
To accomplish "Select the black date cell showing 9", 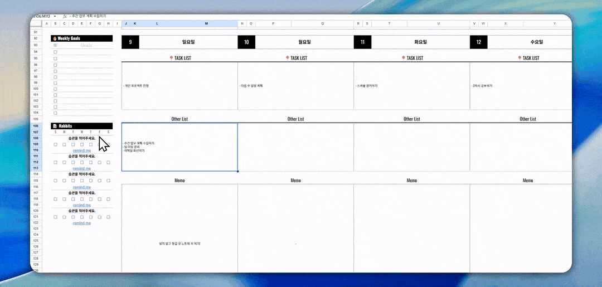I will click(x=130, y=42).
